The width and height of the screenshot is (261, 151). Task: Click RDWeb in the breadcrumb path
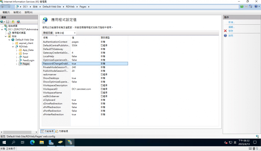pyautogui.click(x=70, y=7)
